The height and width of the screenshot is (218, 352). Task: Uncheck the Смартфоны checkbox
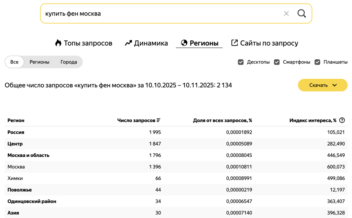(x=277, y=62)
